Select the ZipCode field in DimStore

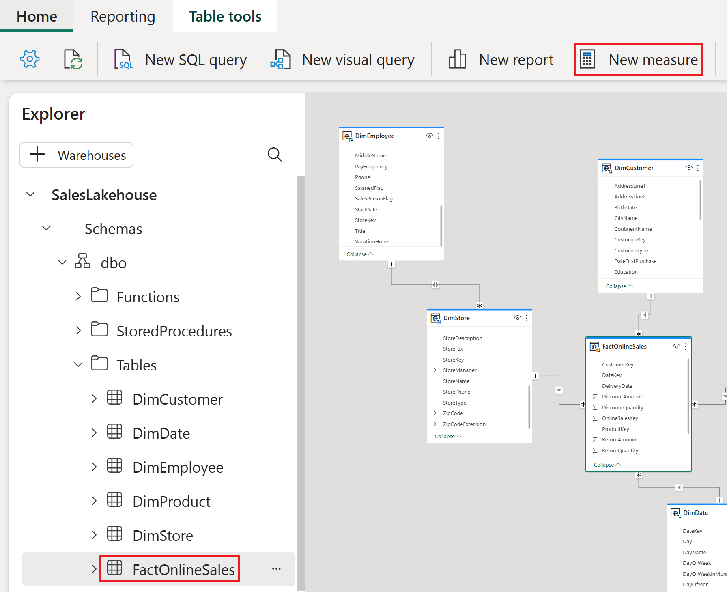[453, 413]
